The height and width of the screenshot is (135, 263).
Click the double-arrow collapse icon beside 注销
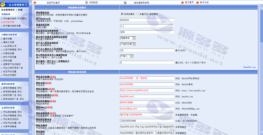click(x=26, y=10)
